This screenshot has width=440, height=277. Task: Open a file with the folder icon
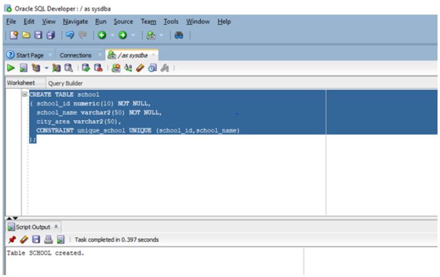tap(26, 35)
